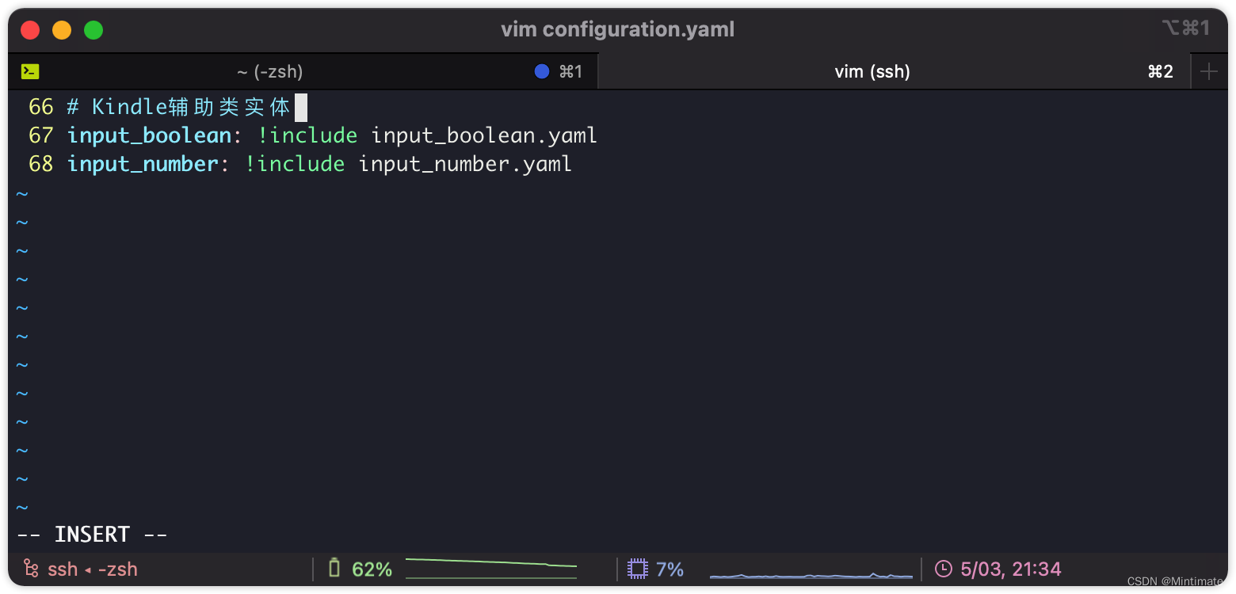Click the CPU 7% readout
The height and width of the screenshot is (594, 1236).
pyautogui.click(x=669, y=569)
